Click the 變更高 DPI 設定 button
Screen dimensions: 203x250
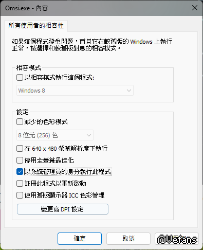pos(63,209)
